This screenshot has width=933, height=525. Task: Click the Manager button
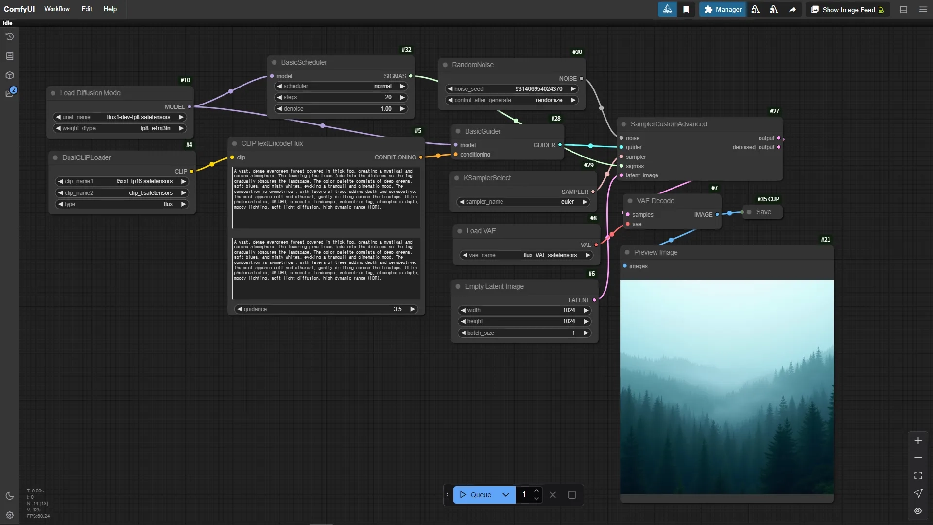tap(723, 10)
